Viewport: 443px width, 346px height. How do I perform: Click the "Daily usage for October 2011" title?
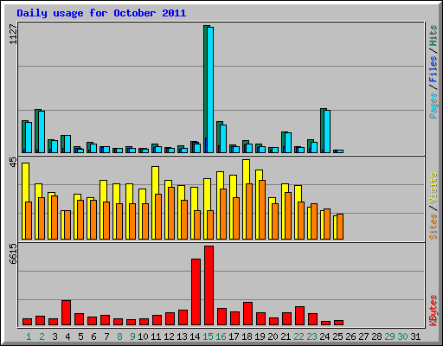point(101,14)
